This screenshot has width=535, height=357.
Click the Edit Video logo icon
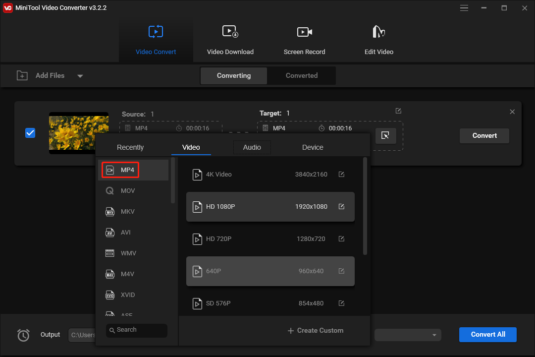379,31
